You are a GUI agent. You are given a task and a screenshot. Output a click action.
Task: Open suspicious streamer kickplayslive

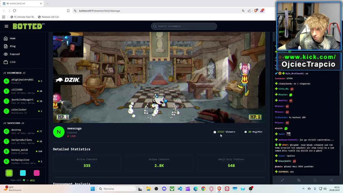23,161
